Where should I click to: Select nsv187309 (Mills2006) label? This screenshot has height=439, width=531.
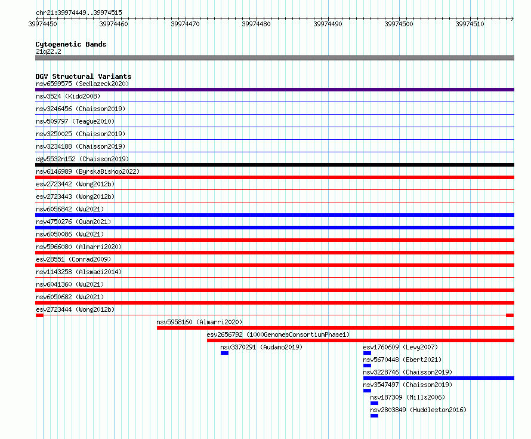(x=407, y=397)
